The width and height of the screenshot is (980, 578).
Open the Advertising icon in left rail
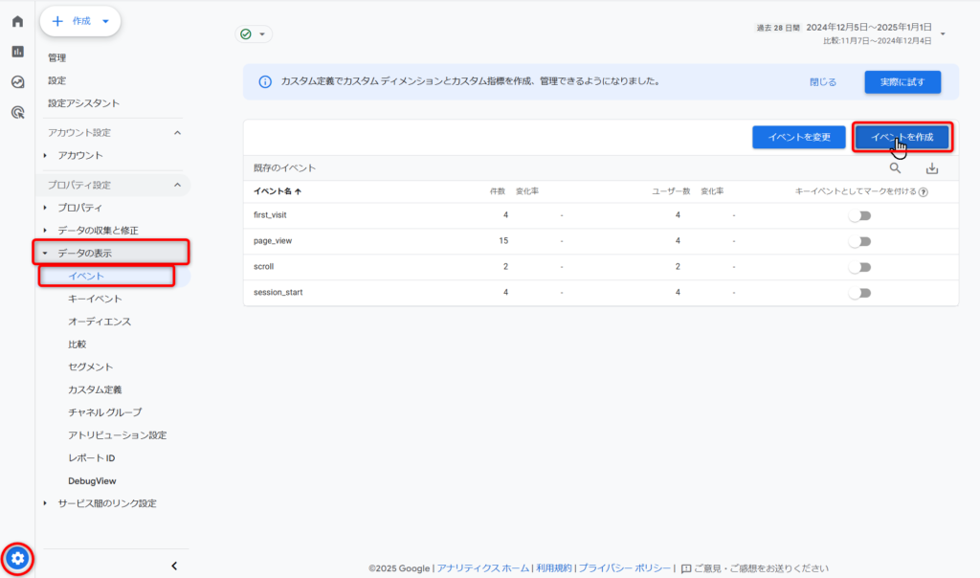click(x=17, y=113)
